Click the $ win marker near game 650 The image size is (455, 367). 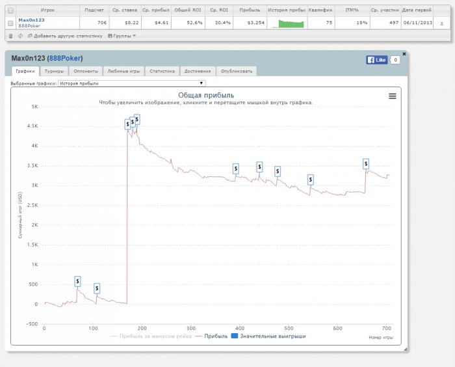click(366, 164)
